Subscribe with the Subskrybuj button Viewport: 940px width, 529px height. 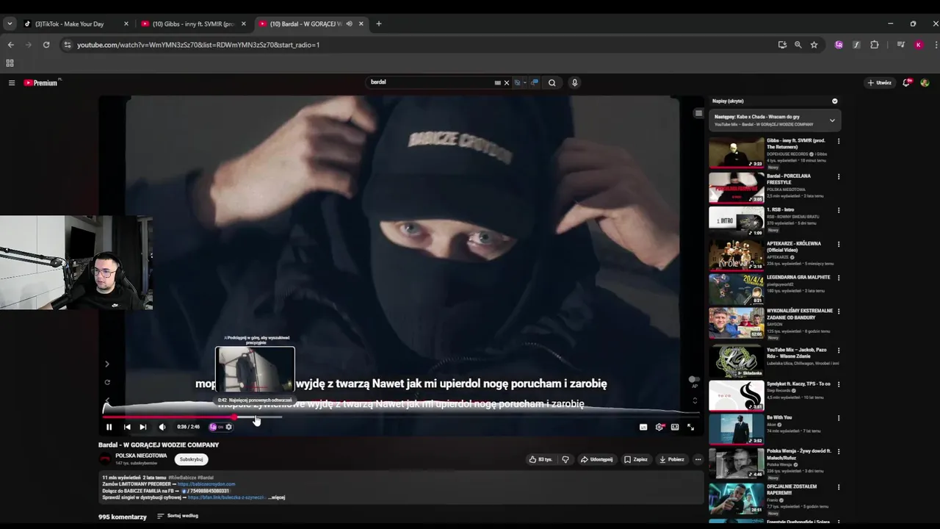click(x=191, y=459)
